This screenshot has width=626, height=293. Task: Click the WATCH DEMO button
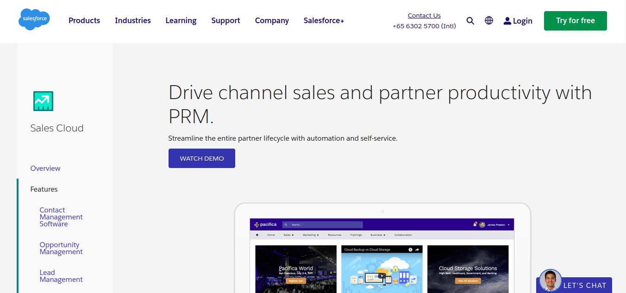pos(202,158)
